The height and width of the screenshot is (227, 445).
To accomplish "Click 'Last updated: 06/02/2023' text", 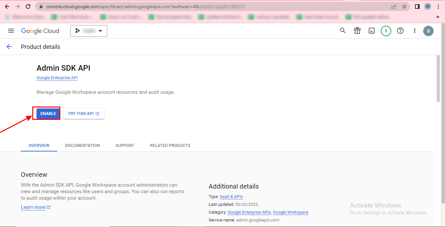I will pyautogui.click(x=233, y=205).
